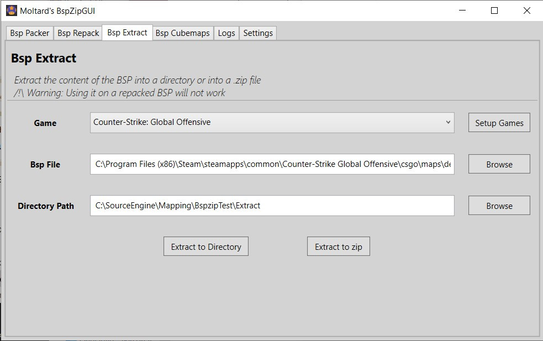Click Extract to zip
Image resolution: width=543 pixels, height=341 pixels.
point(338,246)
